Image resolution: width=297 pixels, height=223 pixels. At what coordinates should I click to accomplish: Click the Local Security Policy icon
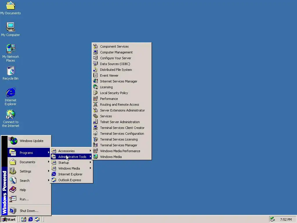pos(95,93)
